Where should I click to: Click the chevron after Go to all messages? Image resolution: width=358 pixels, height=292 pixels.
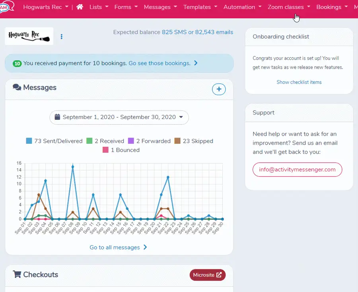[x=145, y=247]
